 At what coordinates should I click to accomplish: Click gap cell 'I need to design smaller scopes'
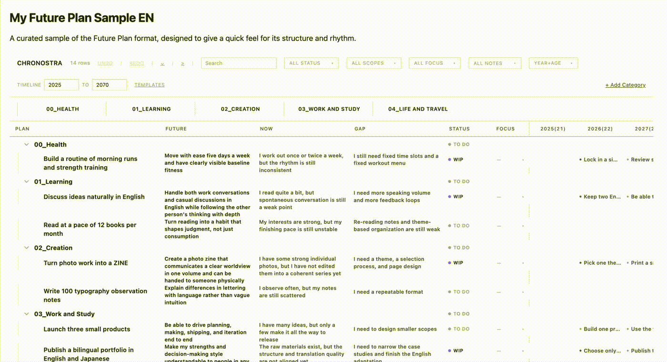395,329
